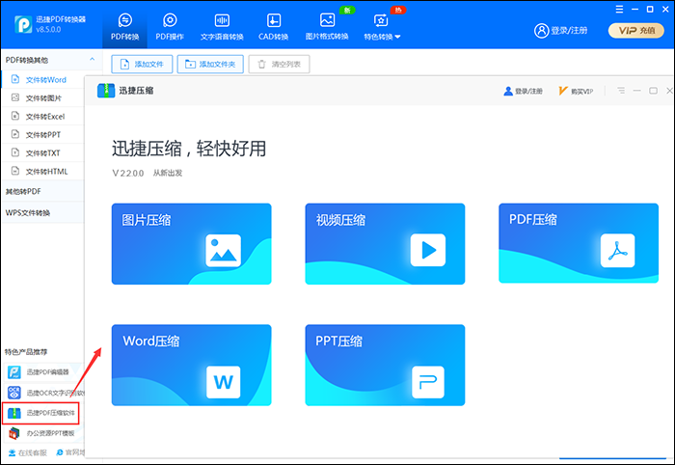Open the 图片压缩 card

click(192, 244)
